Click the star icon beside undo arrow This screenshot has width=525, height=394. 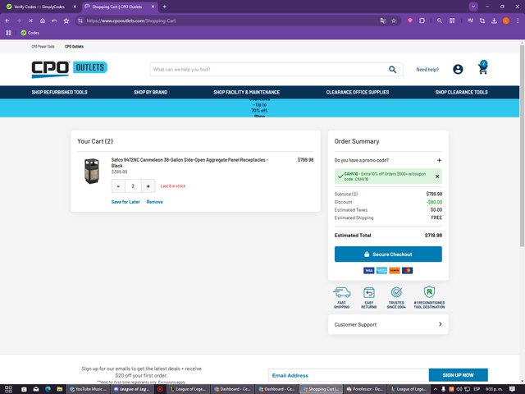66,21
